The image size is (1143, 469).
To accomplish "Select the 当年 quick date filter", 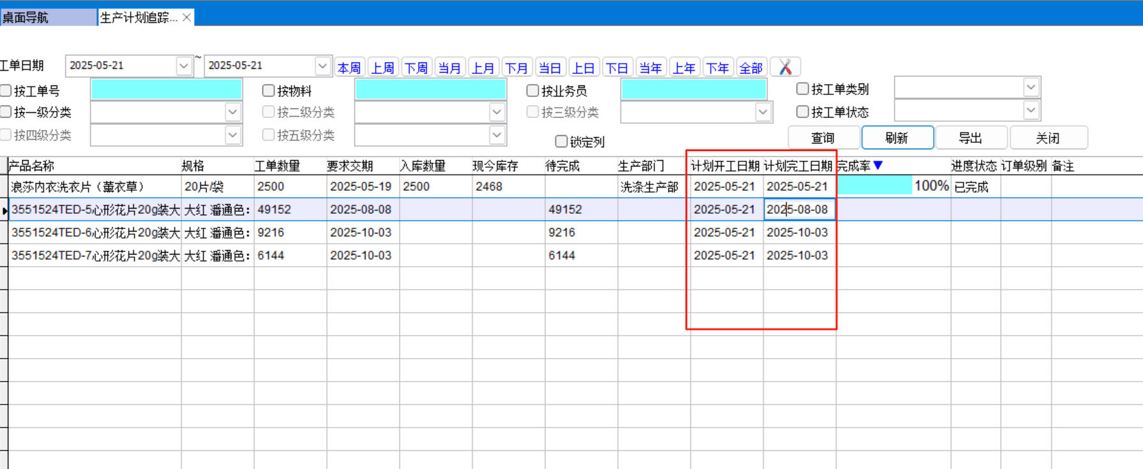I will click(x=650, y=68).
